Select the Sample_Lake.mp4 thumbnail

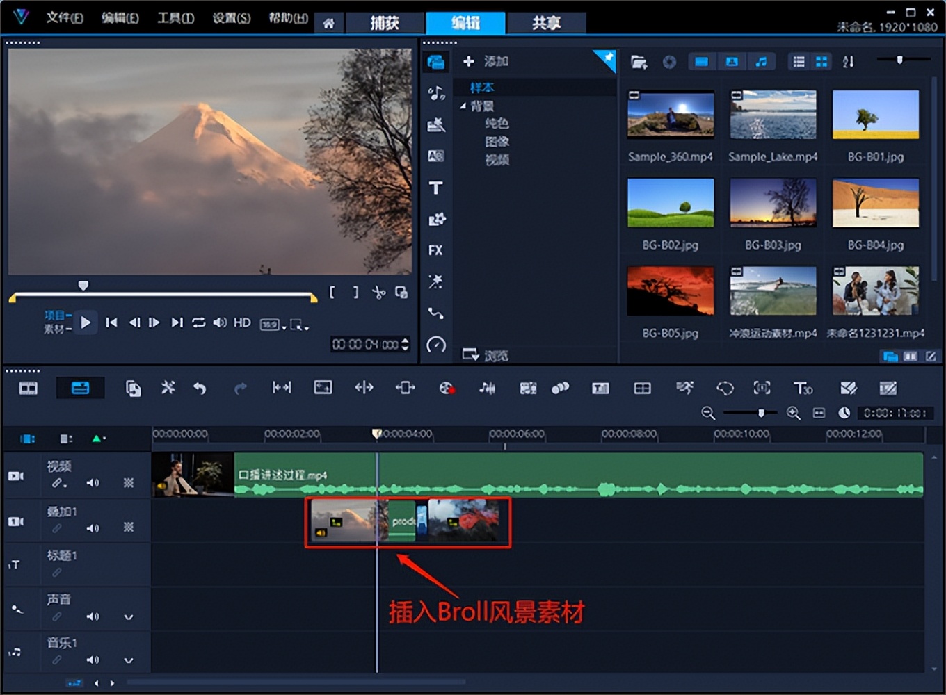[x=773, y=115]
